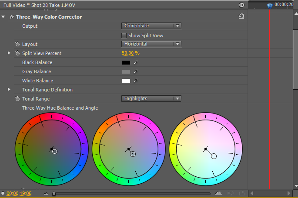Click the zoom out small mountains icon
The width and height of the screenshot is (298, 198).
pyautogui.click(x=46, y=194)
